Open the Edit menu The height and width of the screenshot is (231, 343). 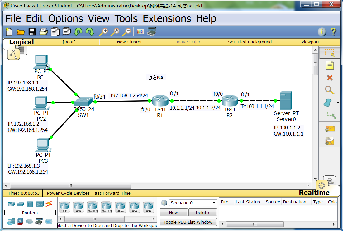click(35, 19)
